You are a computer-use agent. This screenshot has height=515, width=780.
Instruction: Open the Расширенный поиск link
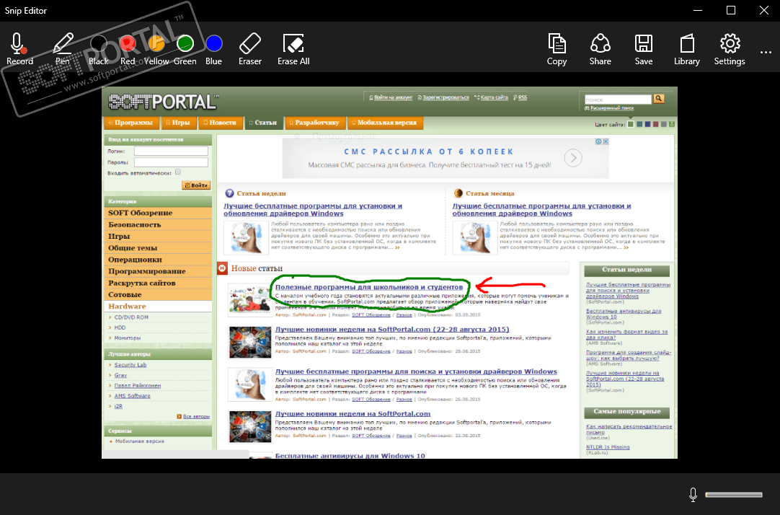(612, 108)
